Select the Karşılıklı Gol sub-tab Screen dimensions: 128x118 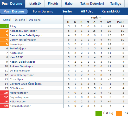tap(111, 11)
